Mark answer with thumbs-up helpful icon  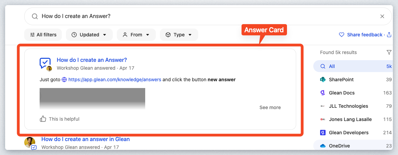[x=43, y=119]
